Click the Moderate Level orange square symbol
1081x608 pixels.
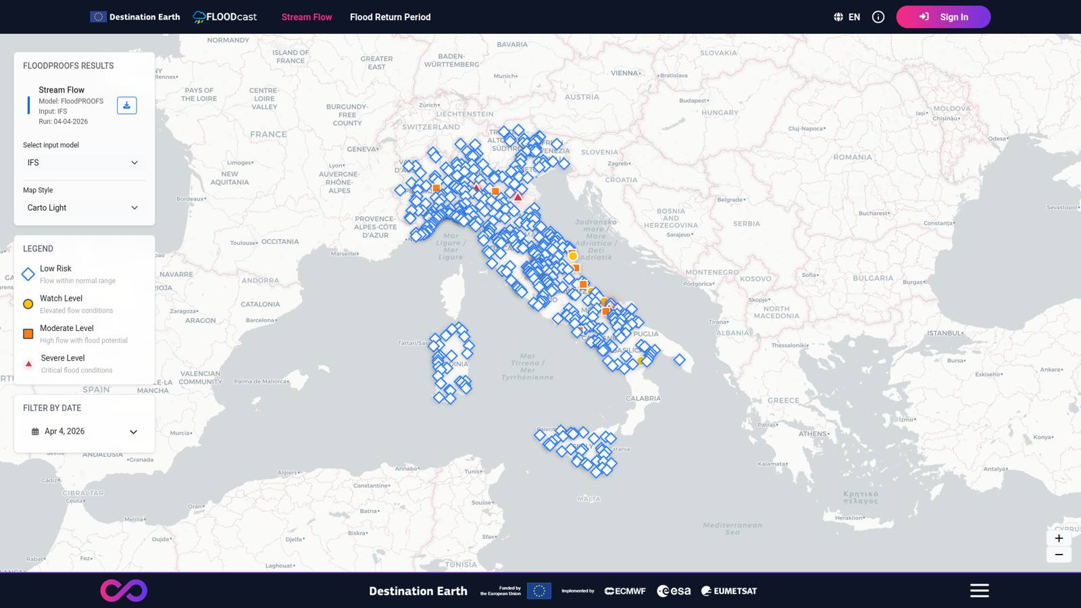pos(28,334)
